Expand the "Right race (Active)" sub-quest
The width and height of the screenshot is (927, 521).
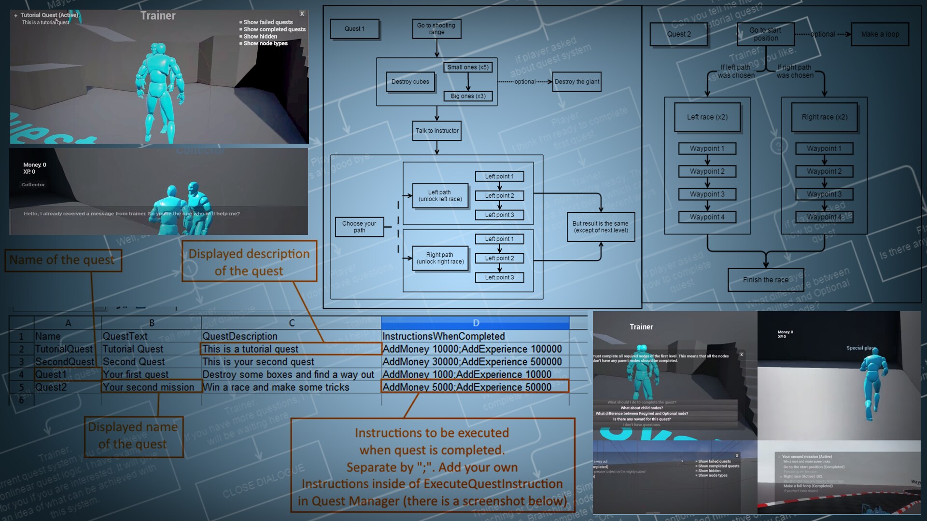pos(781,477)
